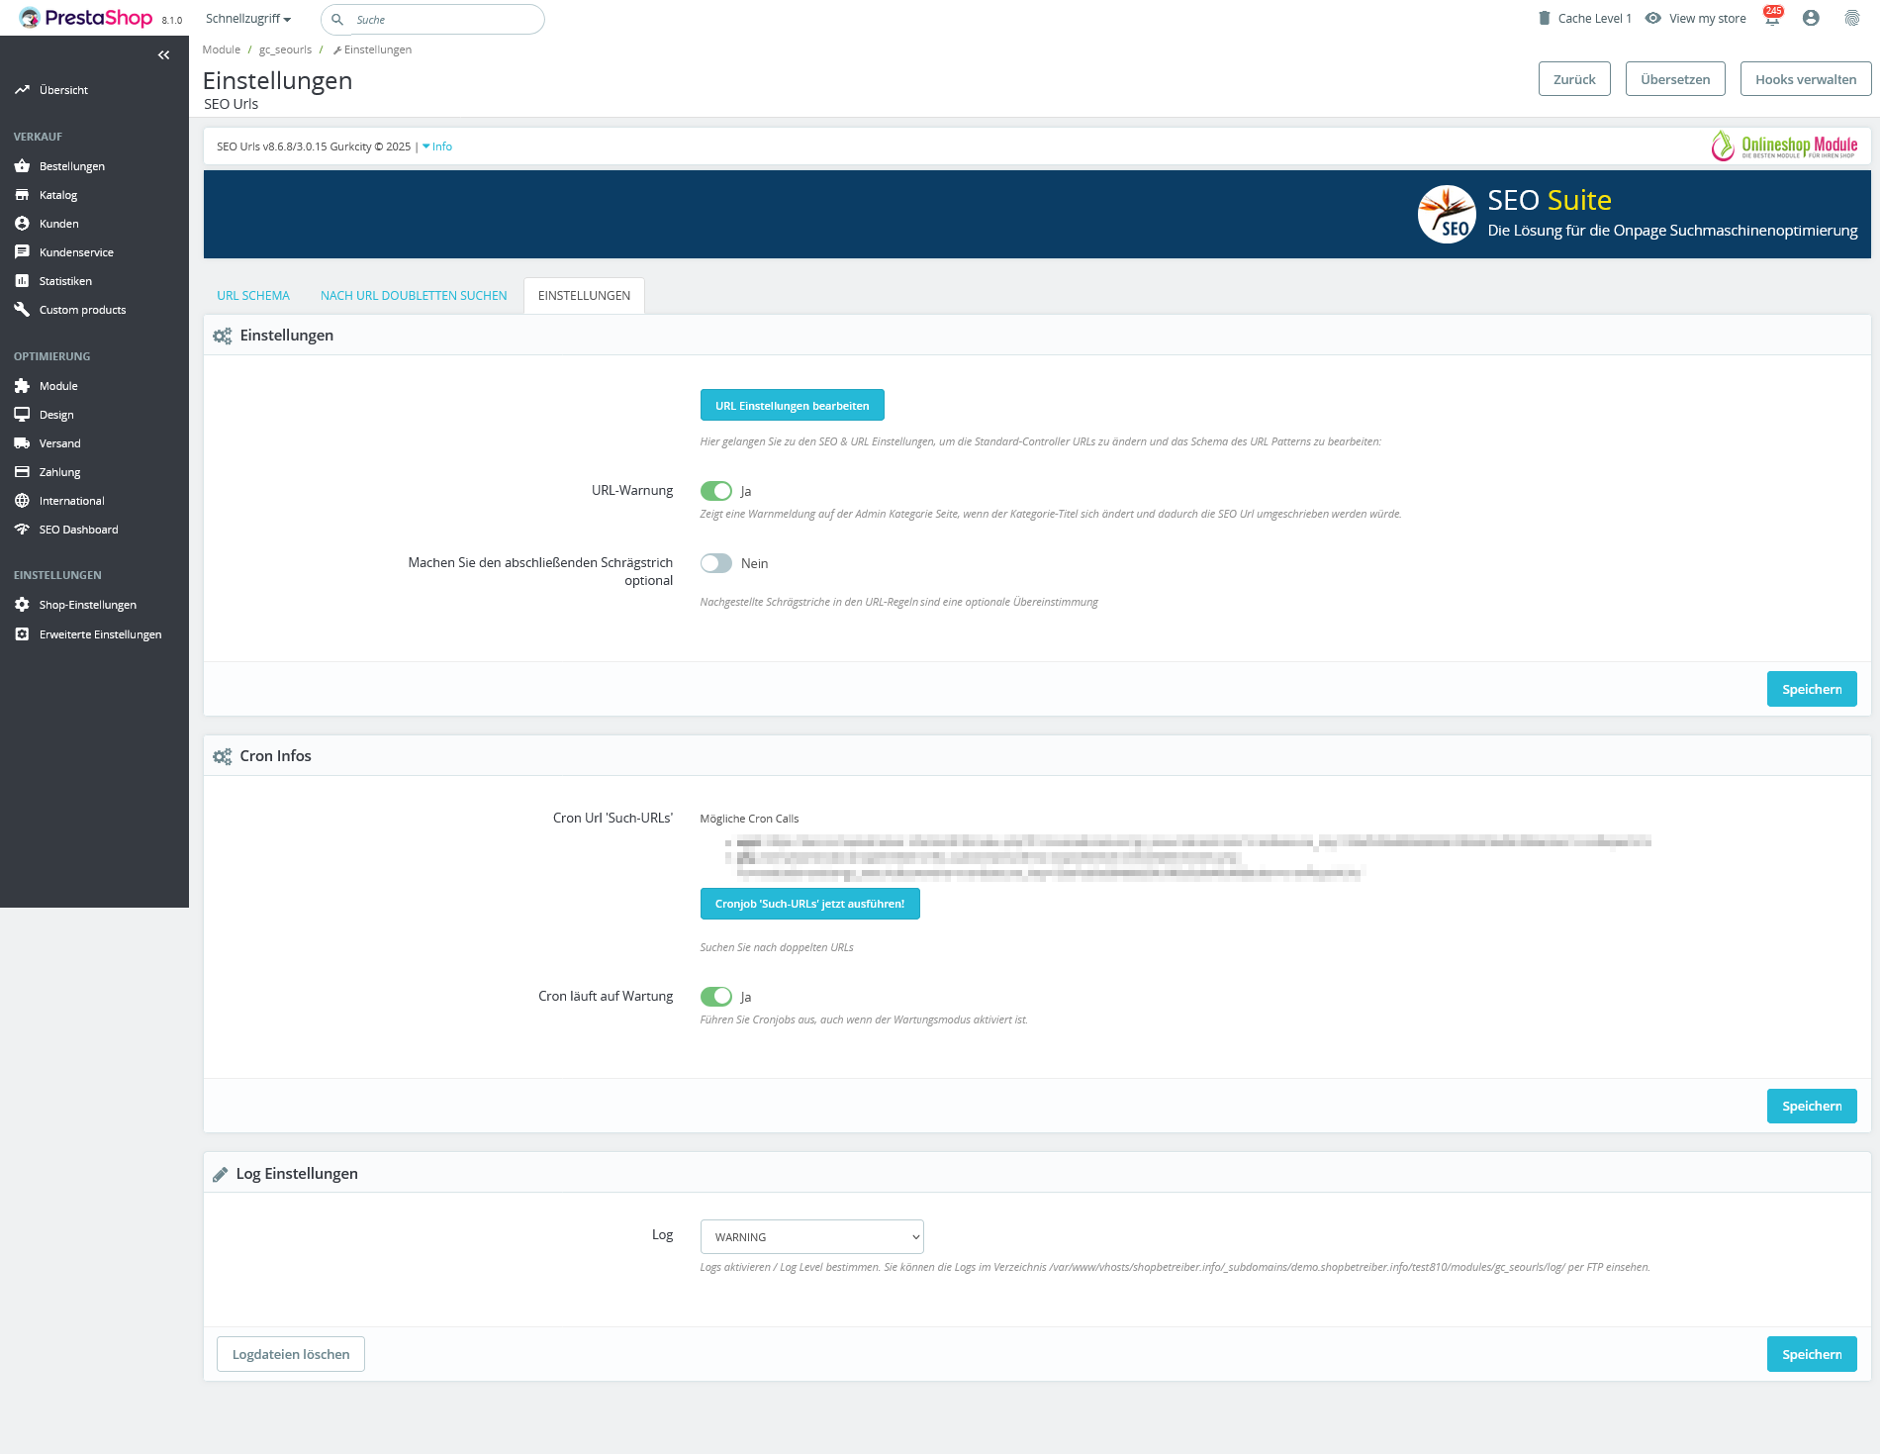Enable the optional trailing slash toggle
Viewport: 1882px width, 1455px height.
(715, 563)
